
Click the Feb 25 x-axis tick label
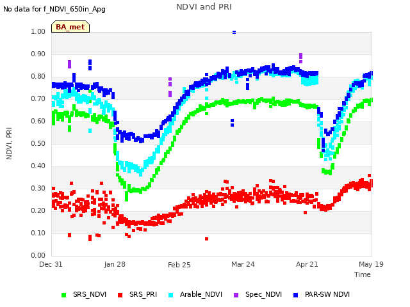179,265
